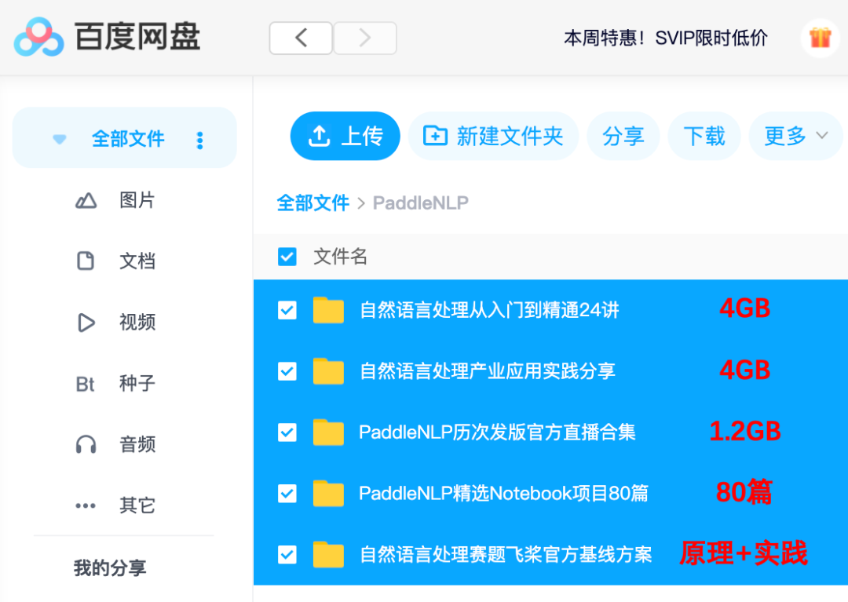Deselect the 自然语言处理从入门到精通24讲 folder checkbox

[x=287, y=310]
